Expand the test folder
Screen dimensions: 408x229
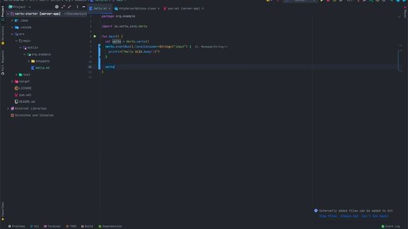click(17, 74)
